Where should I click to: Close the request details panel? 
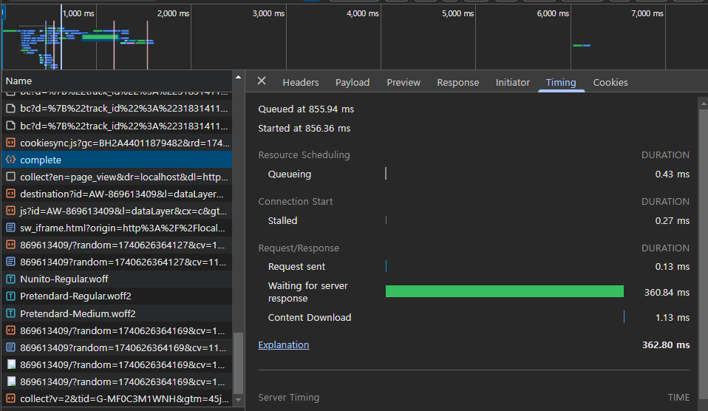click(x=262, y=81)
